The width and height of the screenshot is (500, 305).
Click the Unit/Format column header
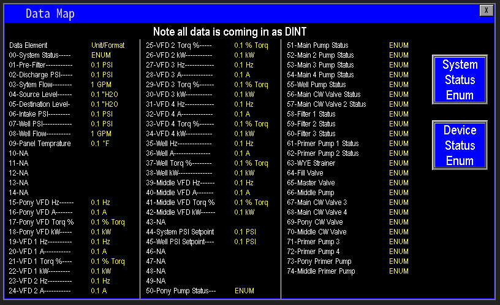click(108, 45)
